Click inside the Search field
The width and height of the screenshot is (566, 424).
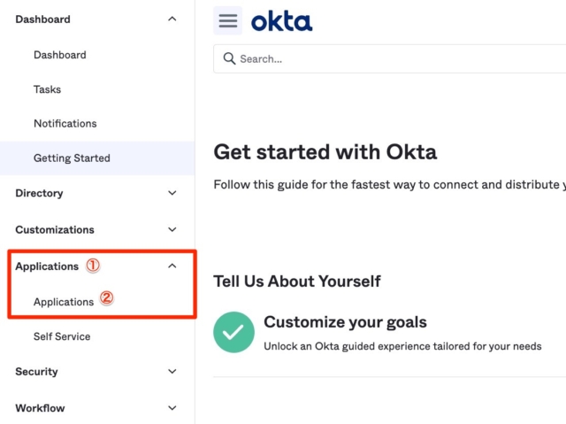[x=389, y=59]
